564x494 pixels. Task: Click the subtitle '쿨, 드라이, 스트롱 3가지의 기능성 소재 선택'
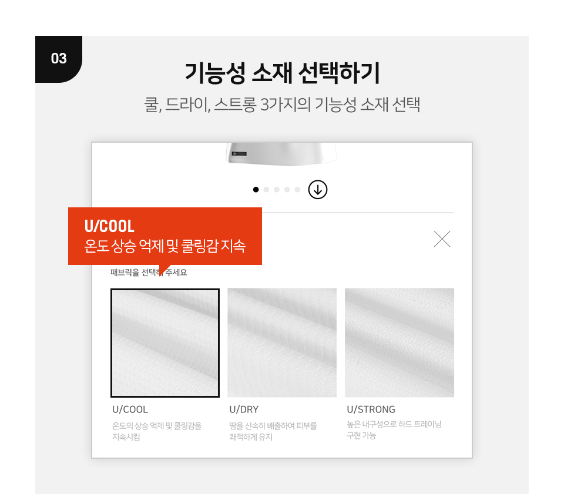pyautogui.click(x=282, y=105)
